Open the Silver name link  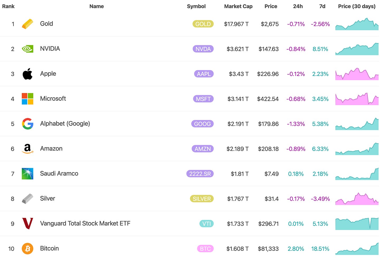coord(47,198)
